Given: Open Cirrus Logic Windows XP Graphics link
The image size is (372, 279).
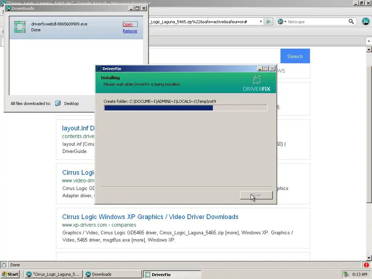Looking at the screenshot, I should coord(150,217).
